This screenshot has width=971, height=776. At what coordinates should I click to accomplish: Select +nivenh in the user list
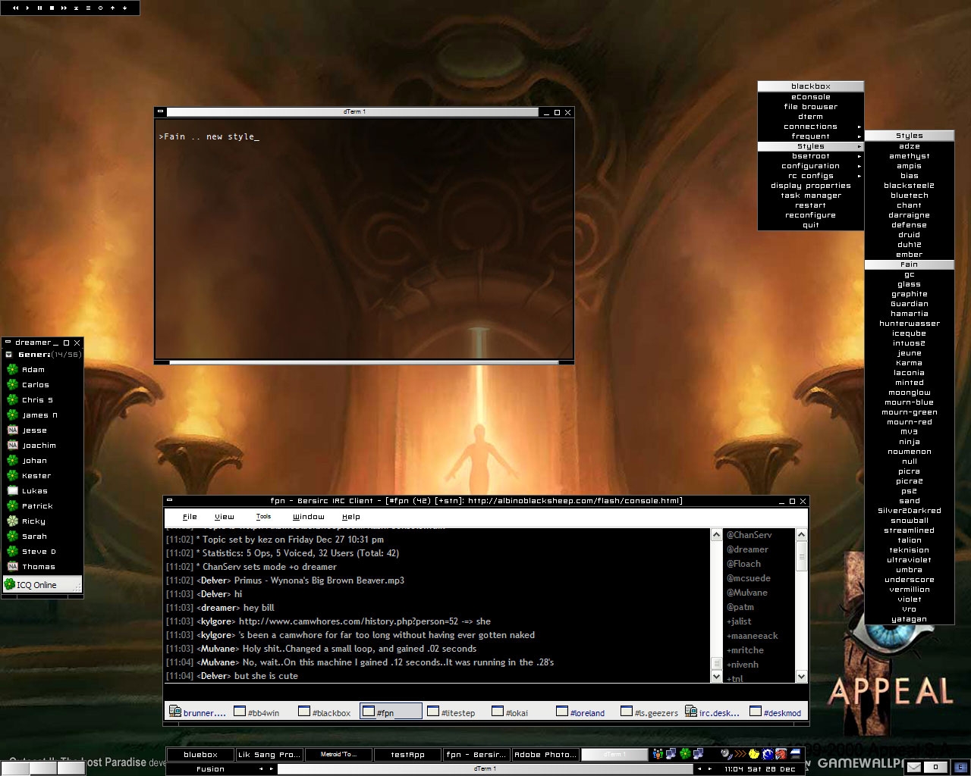(742, 665)
